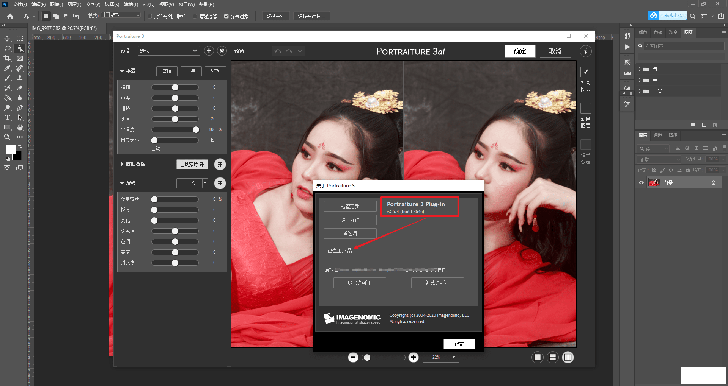
Task: Open the Custom (自定义) enhancement dropdown
Action: (192, 183)
